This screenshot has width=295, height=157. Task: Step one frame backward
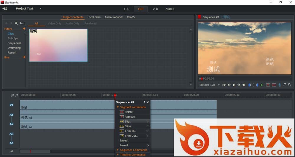tap(229, 85)
